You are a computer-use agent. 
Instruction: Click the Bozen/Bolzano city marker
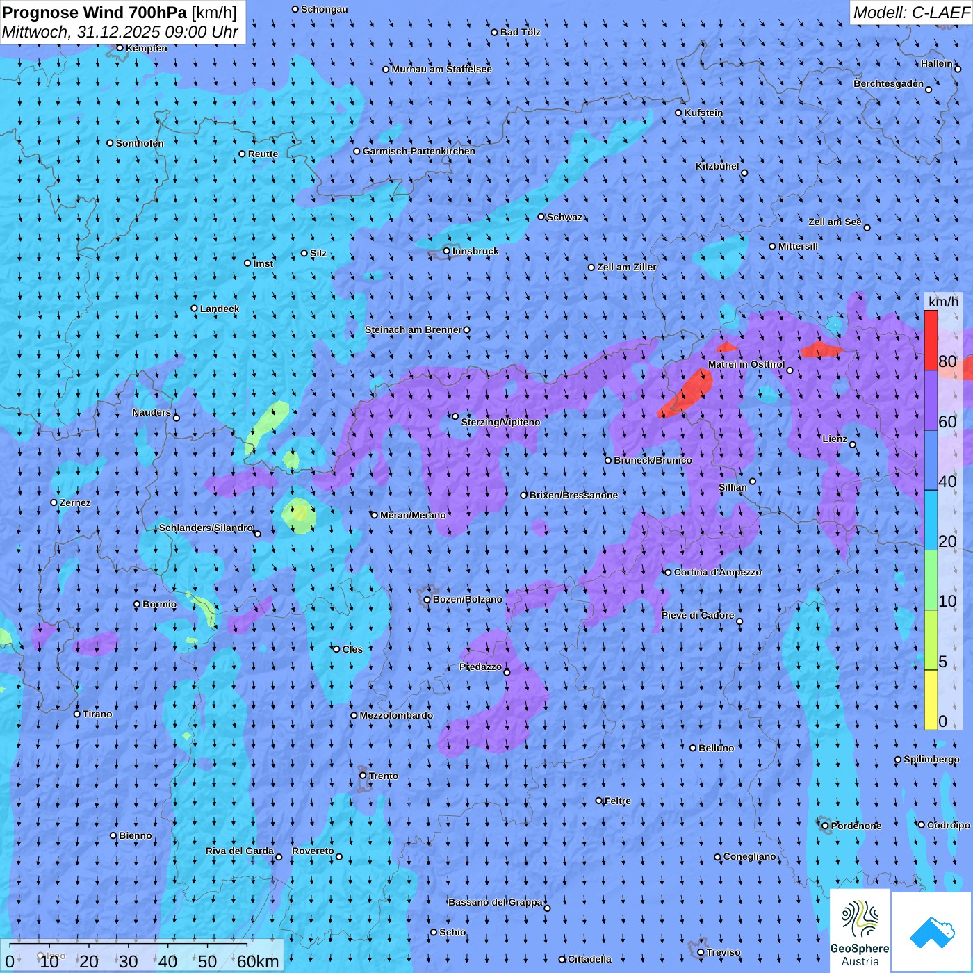(427, 600)
